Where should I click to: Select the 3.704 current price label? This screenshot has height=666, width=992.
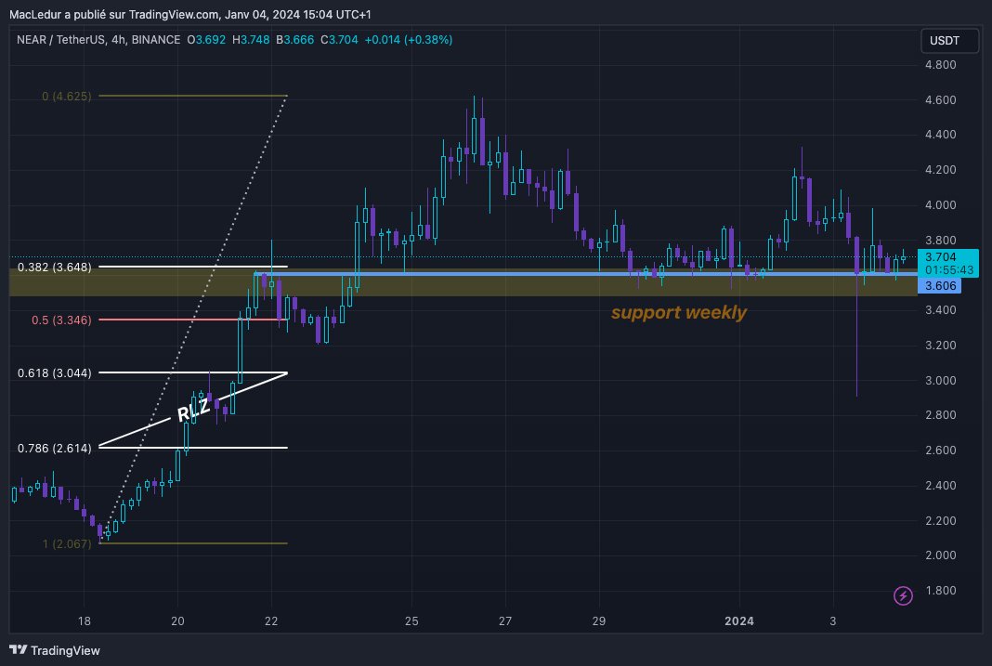coord(941,256)
